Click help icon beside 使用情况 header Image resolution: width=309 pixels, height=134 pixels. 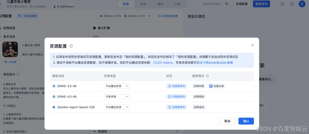click(207, 76)
